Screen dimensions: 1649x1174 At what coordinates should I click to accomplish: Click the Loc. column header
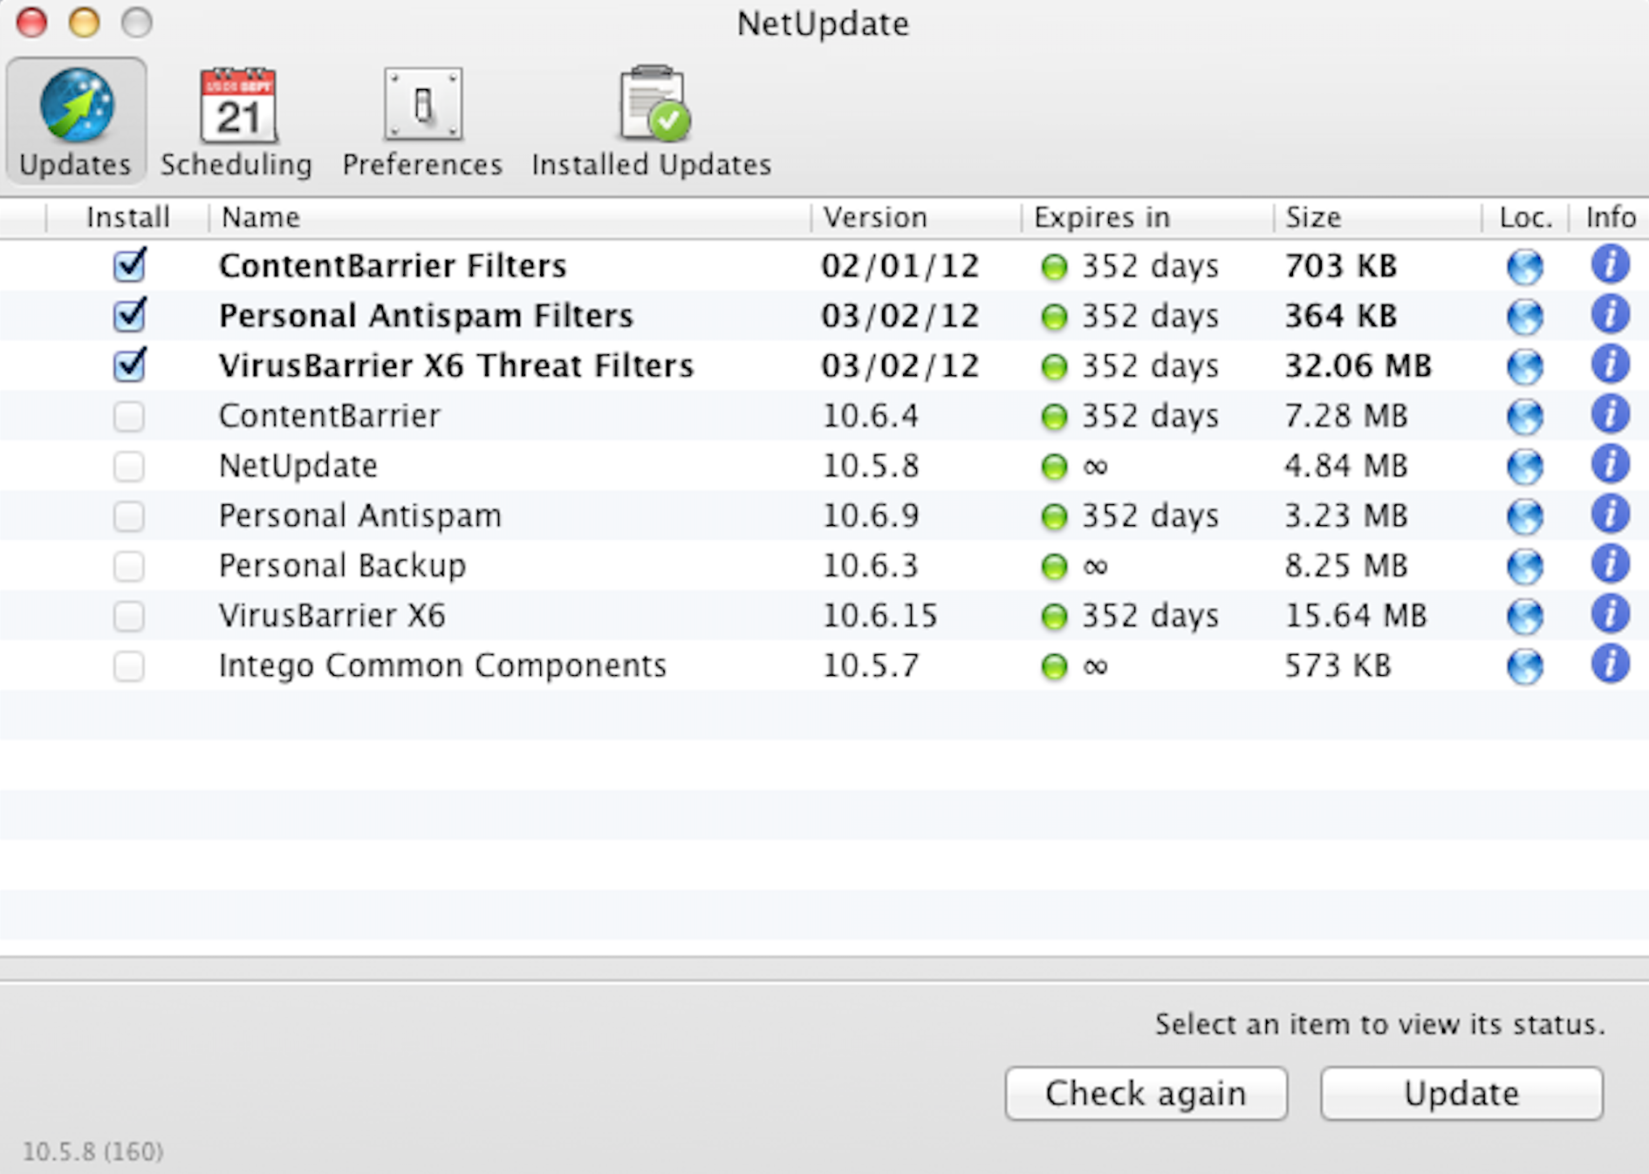click(1525, 217)
